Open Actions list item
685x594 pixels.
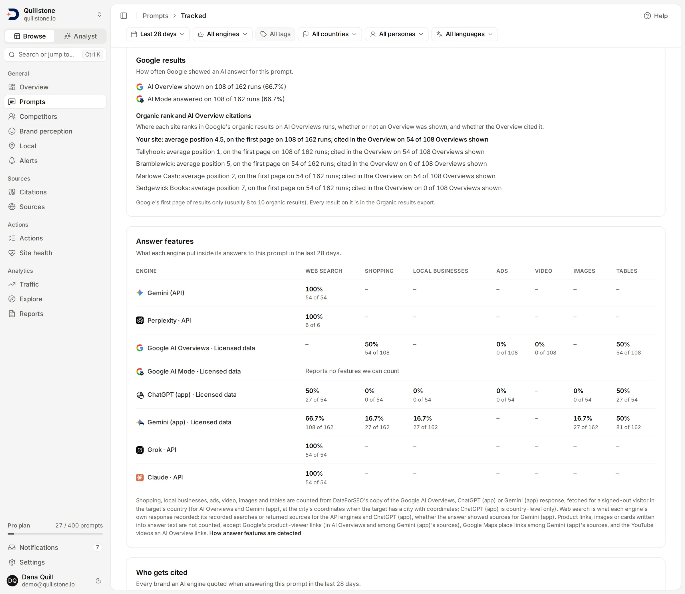55,238
